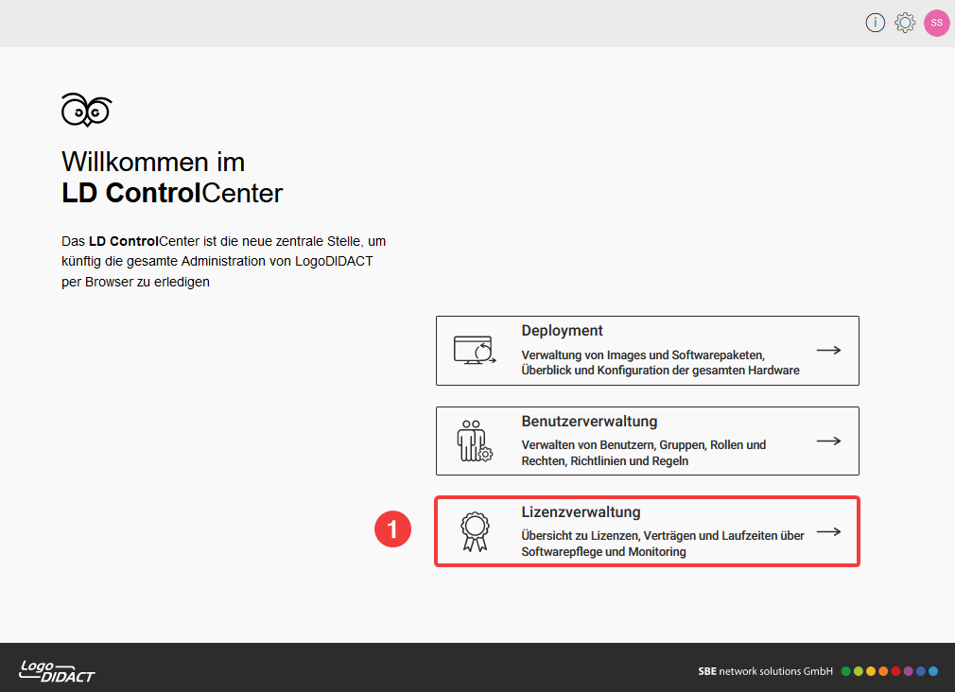This screenshot has height=692, width=955.
Task: Open the Deployment heading
Action: tap(562, 331)
